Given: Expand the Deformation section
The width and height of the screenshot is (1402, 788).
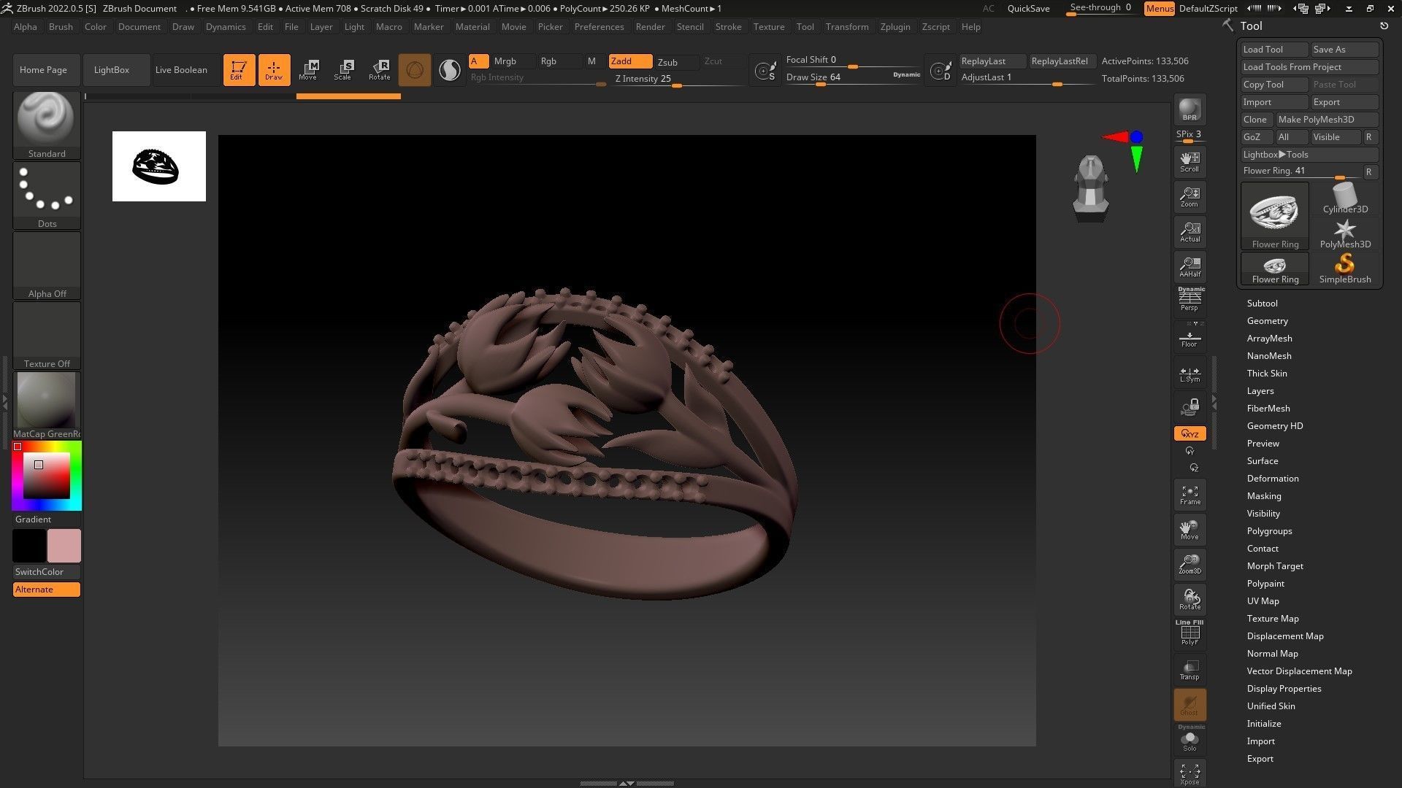Looking at the screenshot, I should [1272, 478].
